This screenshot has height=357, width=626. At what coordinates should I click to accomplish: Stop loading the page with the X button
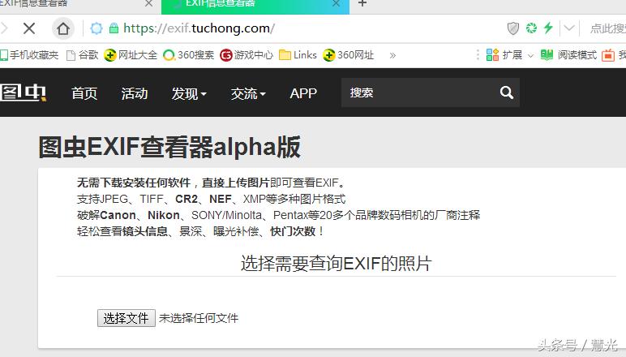coord(29,28)
